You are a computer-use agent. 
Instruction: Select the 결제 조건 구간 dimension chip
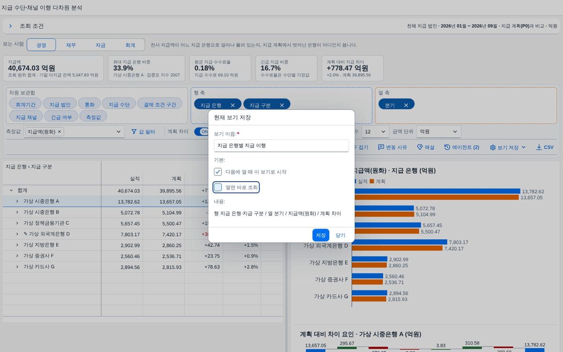coord(160,104)
